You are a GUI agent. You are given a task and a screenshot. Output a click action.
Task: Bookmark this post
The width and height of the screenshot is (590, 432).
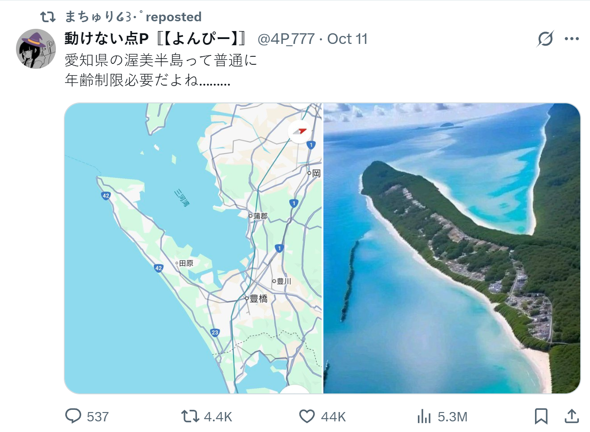click(x=541, y=416)
